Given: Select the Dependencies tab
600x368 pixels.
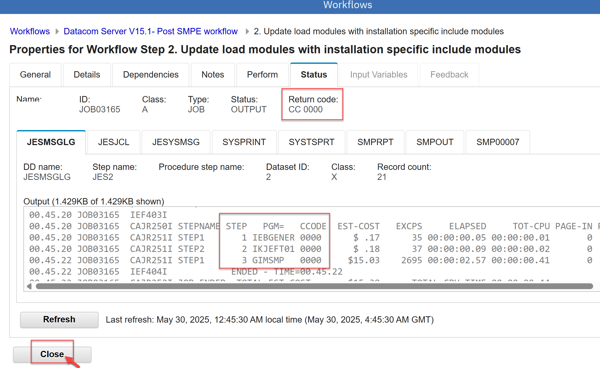Looking at the screenshot, I should [151, 75].
